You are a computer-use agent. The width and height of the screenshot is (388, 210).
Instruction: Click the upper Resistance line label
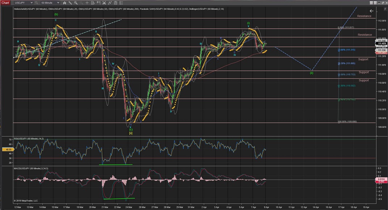click(364, 16)
